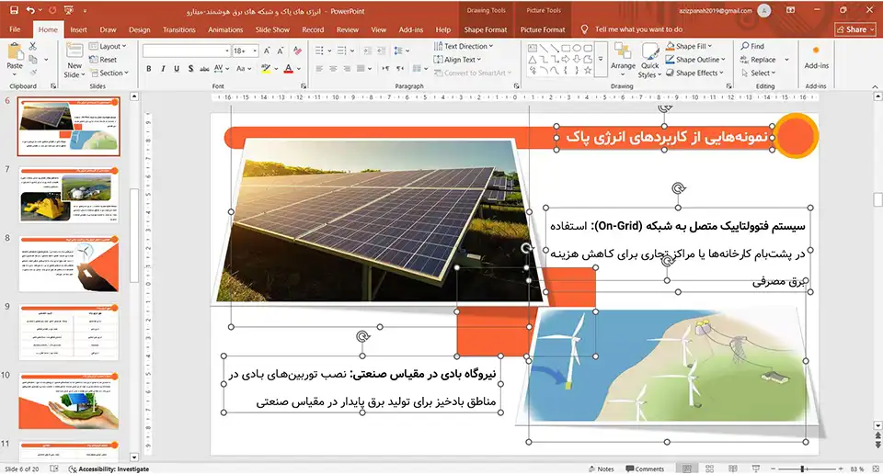Toggle Normal view in status bar

[x=687, y=468]
